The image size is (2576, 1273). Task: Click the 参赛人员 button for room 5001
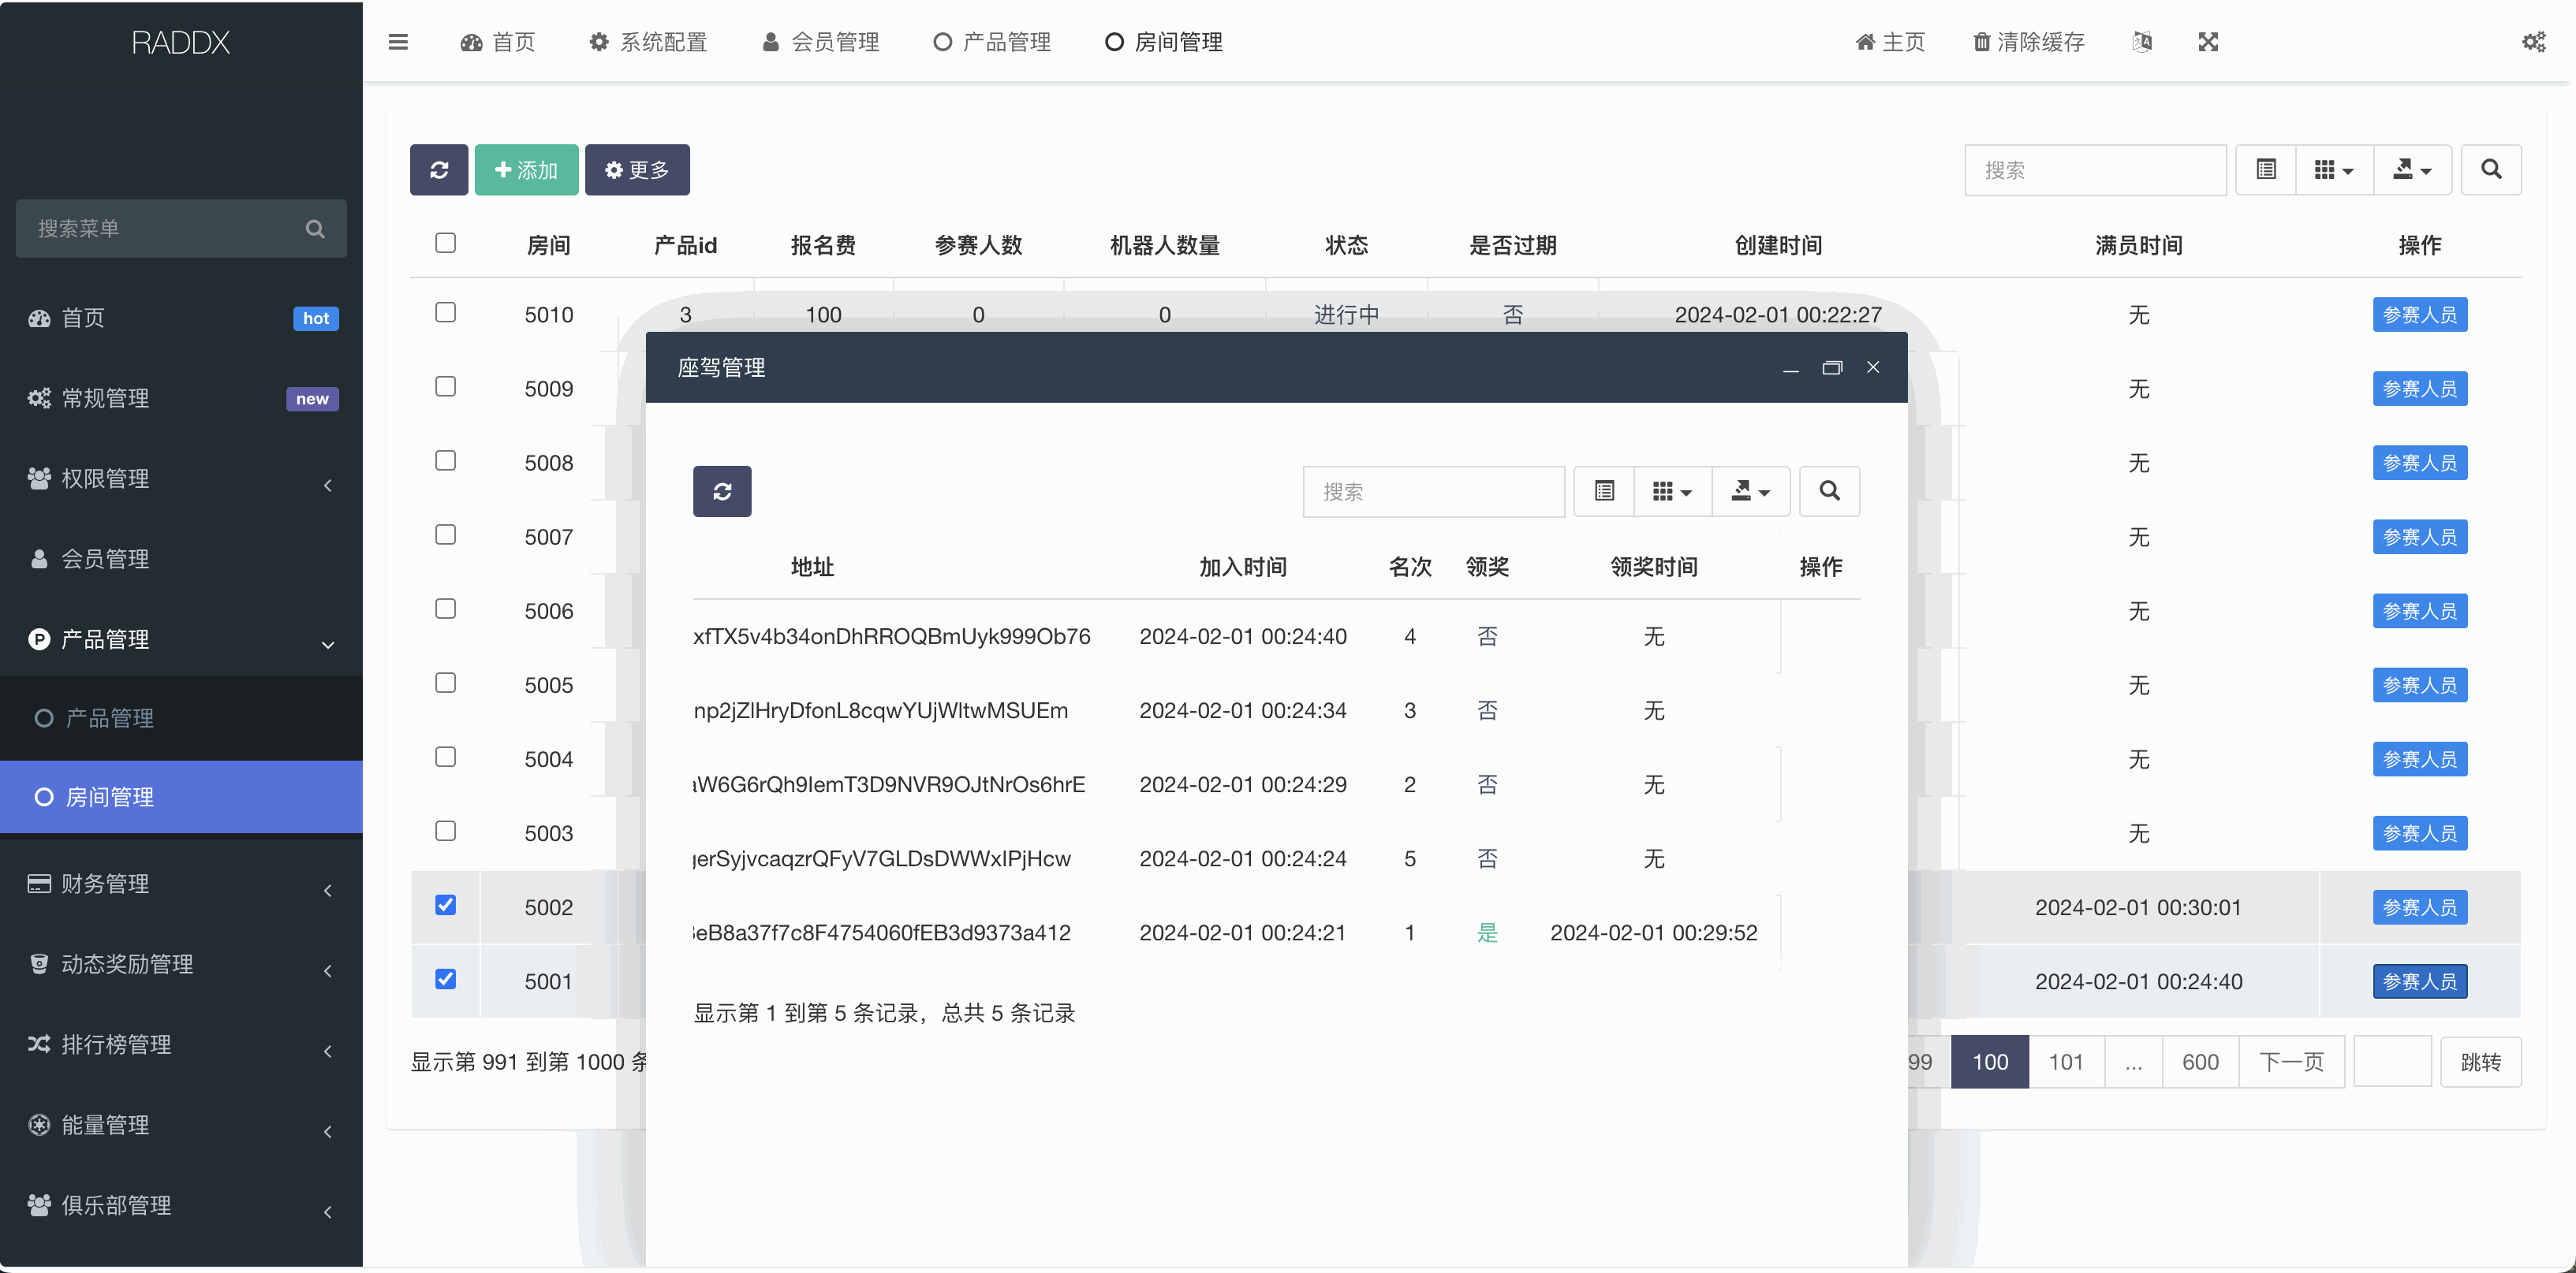[2419, 981]
